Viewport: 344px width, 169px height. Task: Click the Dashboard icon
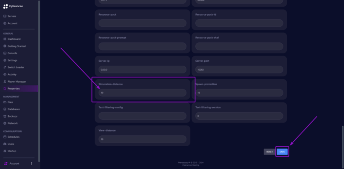coord(5,39)
